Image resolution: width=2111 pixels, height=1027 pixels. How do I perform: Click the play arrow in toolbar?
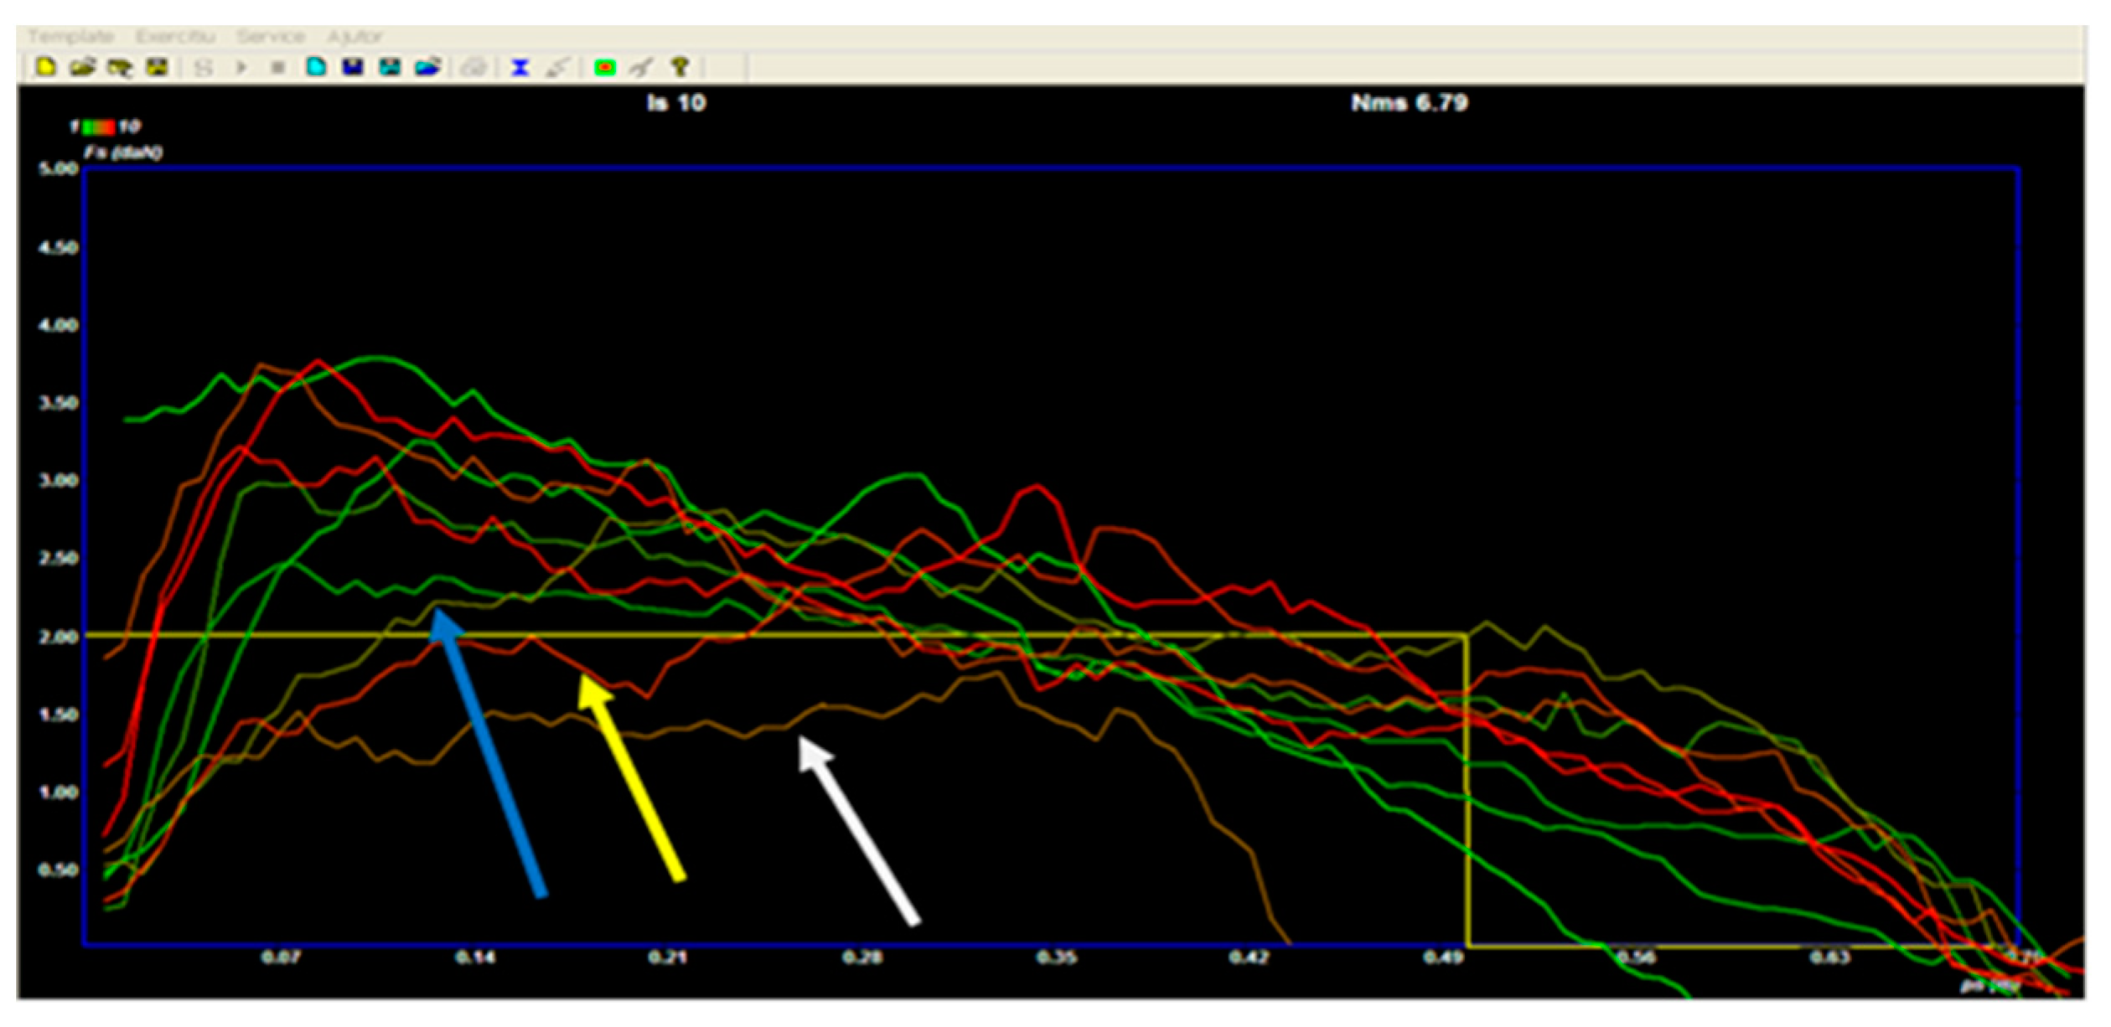point(241,67)
